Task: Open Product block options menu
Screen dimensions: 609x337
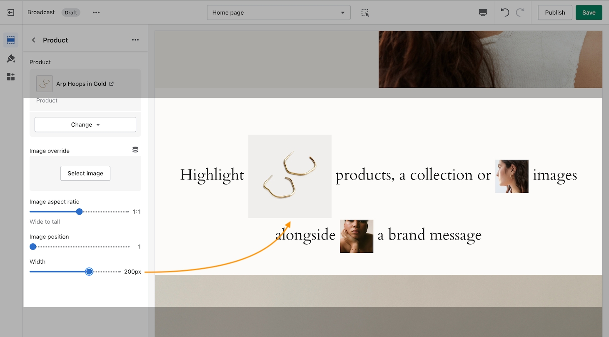Action: (135, 40)
